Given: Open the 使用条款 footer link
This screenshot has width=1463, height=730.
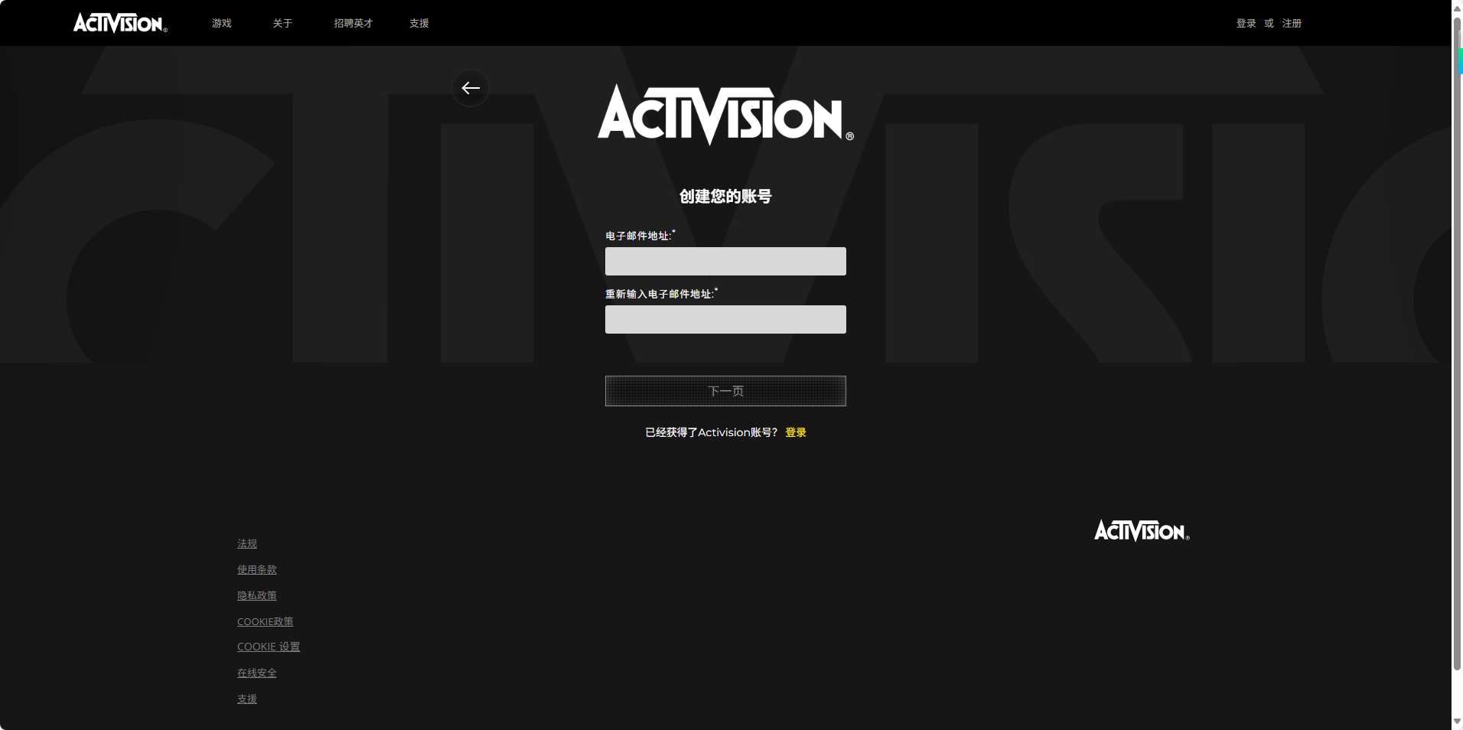Looking at the screenshot, I should (257, 569).
